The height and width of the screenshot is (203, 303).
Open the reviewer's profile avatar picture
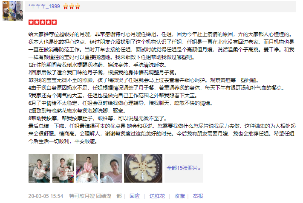tap(13, 11)
